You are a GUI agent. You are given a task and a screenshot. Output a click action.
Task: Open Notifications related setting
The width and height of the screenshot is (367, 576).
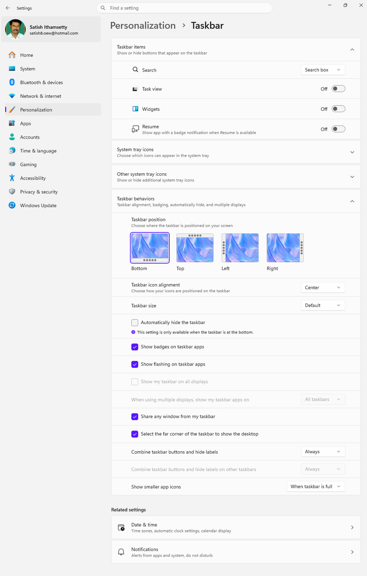(236, 552)
